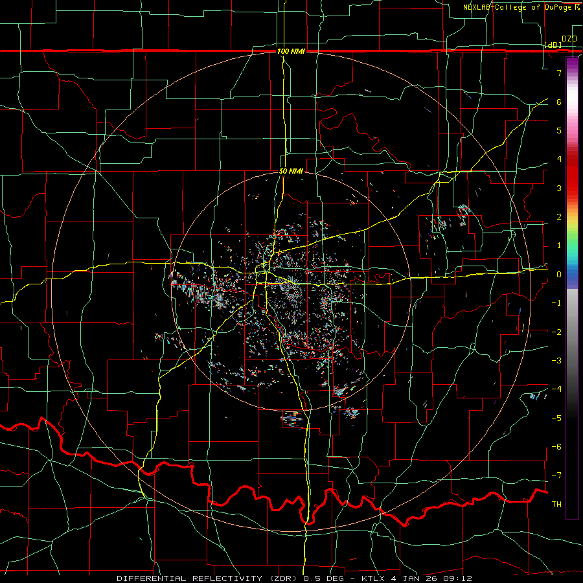Click the '-2' value on the color scale

(x=556, y=332)
